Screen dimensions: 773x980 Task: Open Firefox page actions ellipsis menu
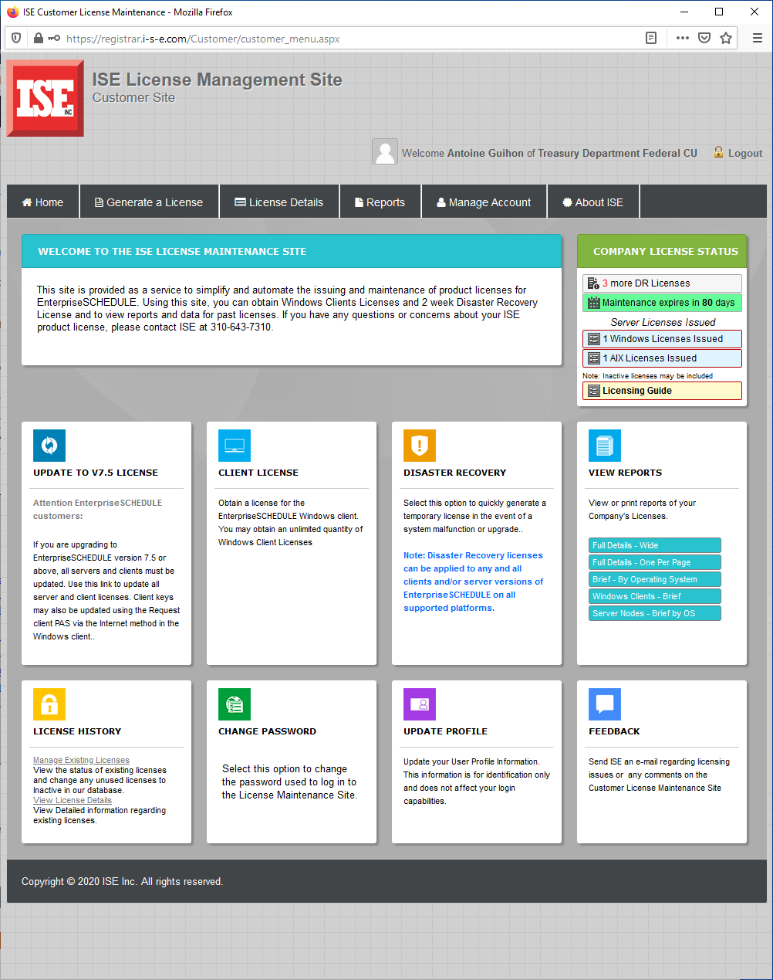point(682,38)
